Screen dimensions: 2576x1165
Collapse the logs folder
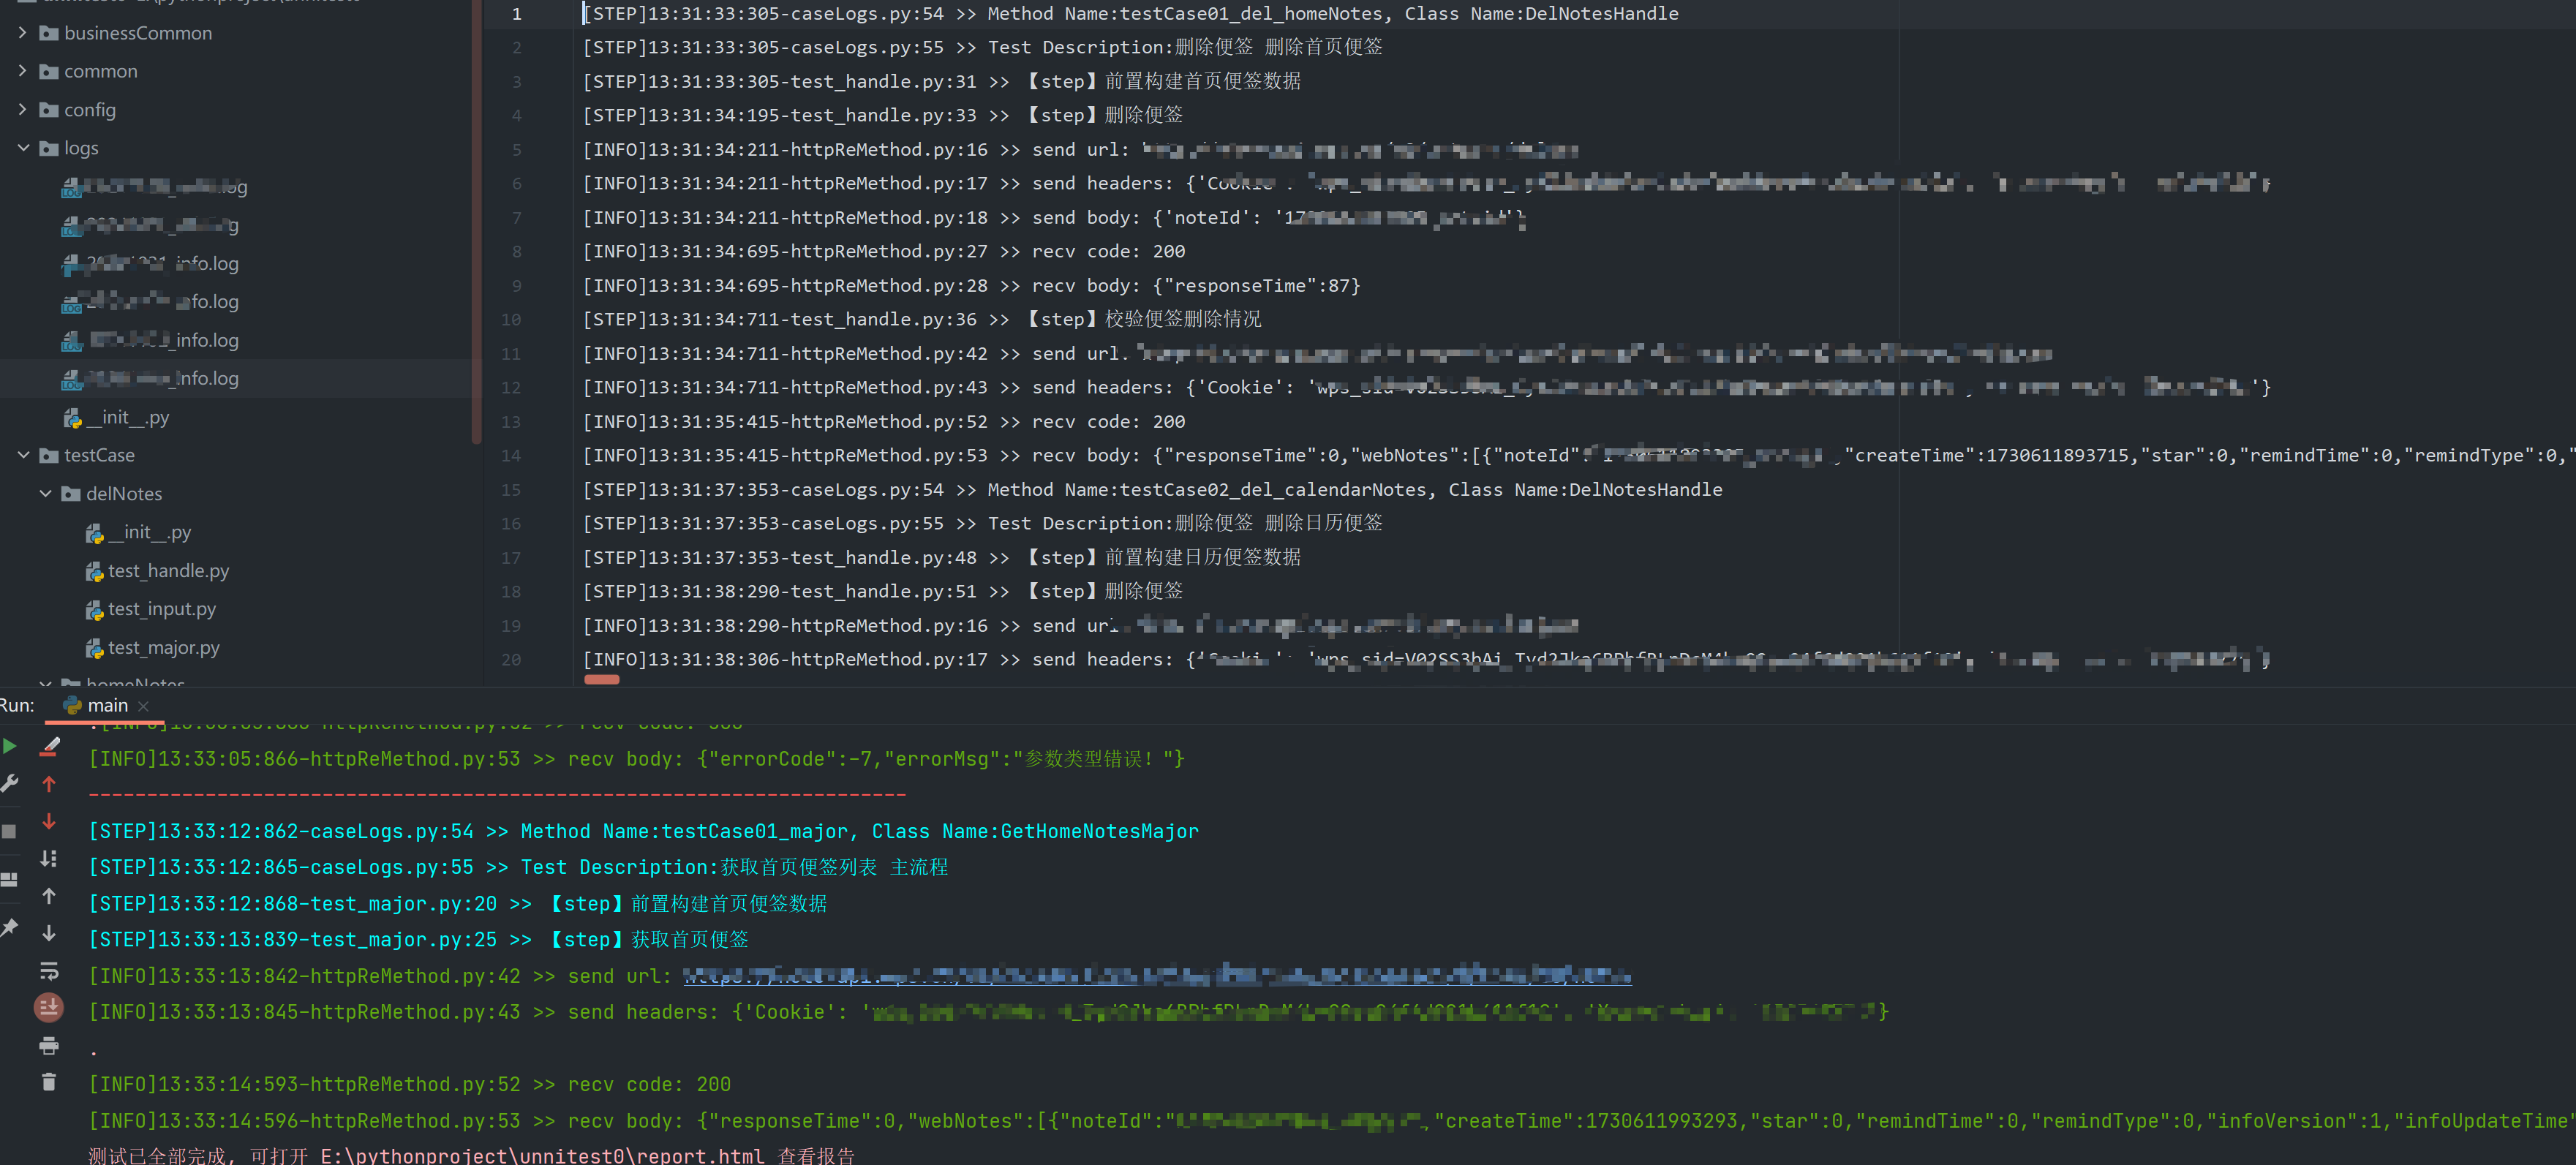click(x=23, y=148)
